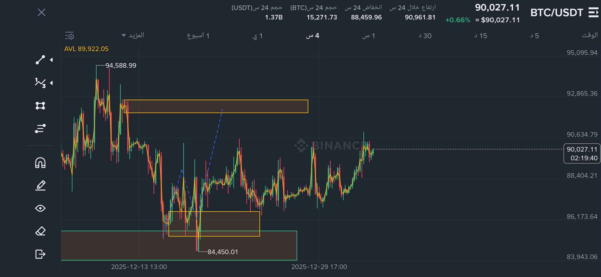Select the trend line drawing tool
601x277 pixels.
click(x=40, y=60)
